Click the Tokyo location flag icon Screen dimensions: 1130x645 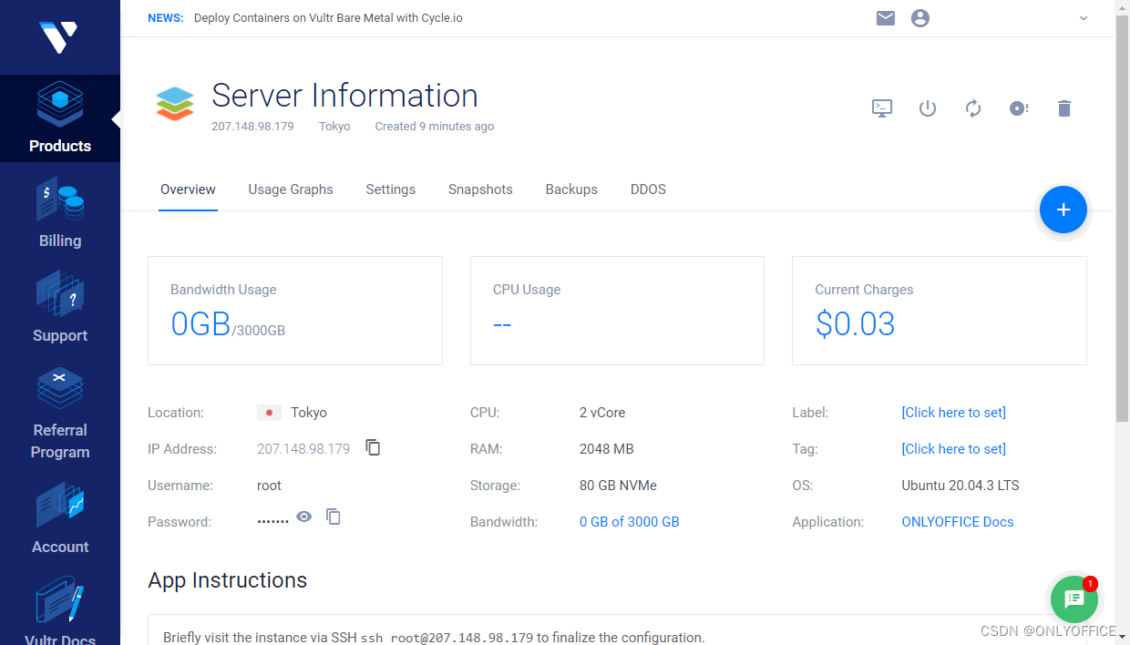point(269,413)
